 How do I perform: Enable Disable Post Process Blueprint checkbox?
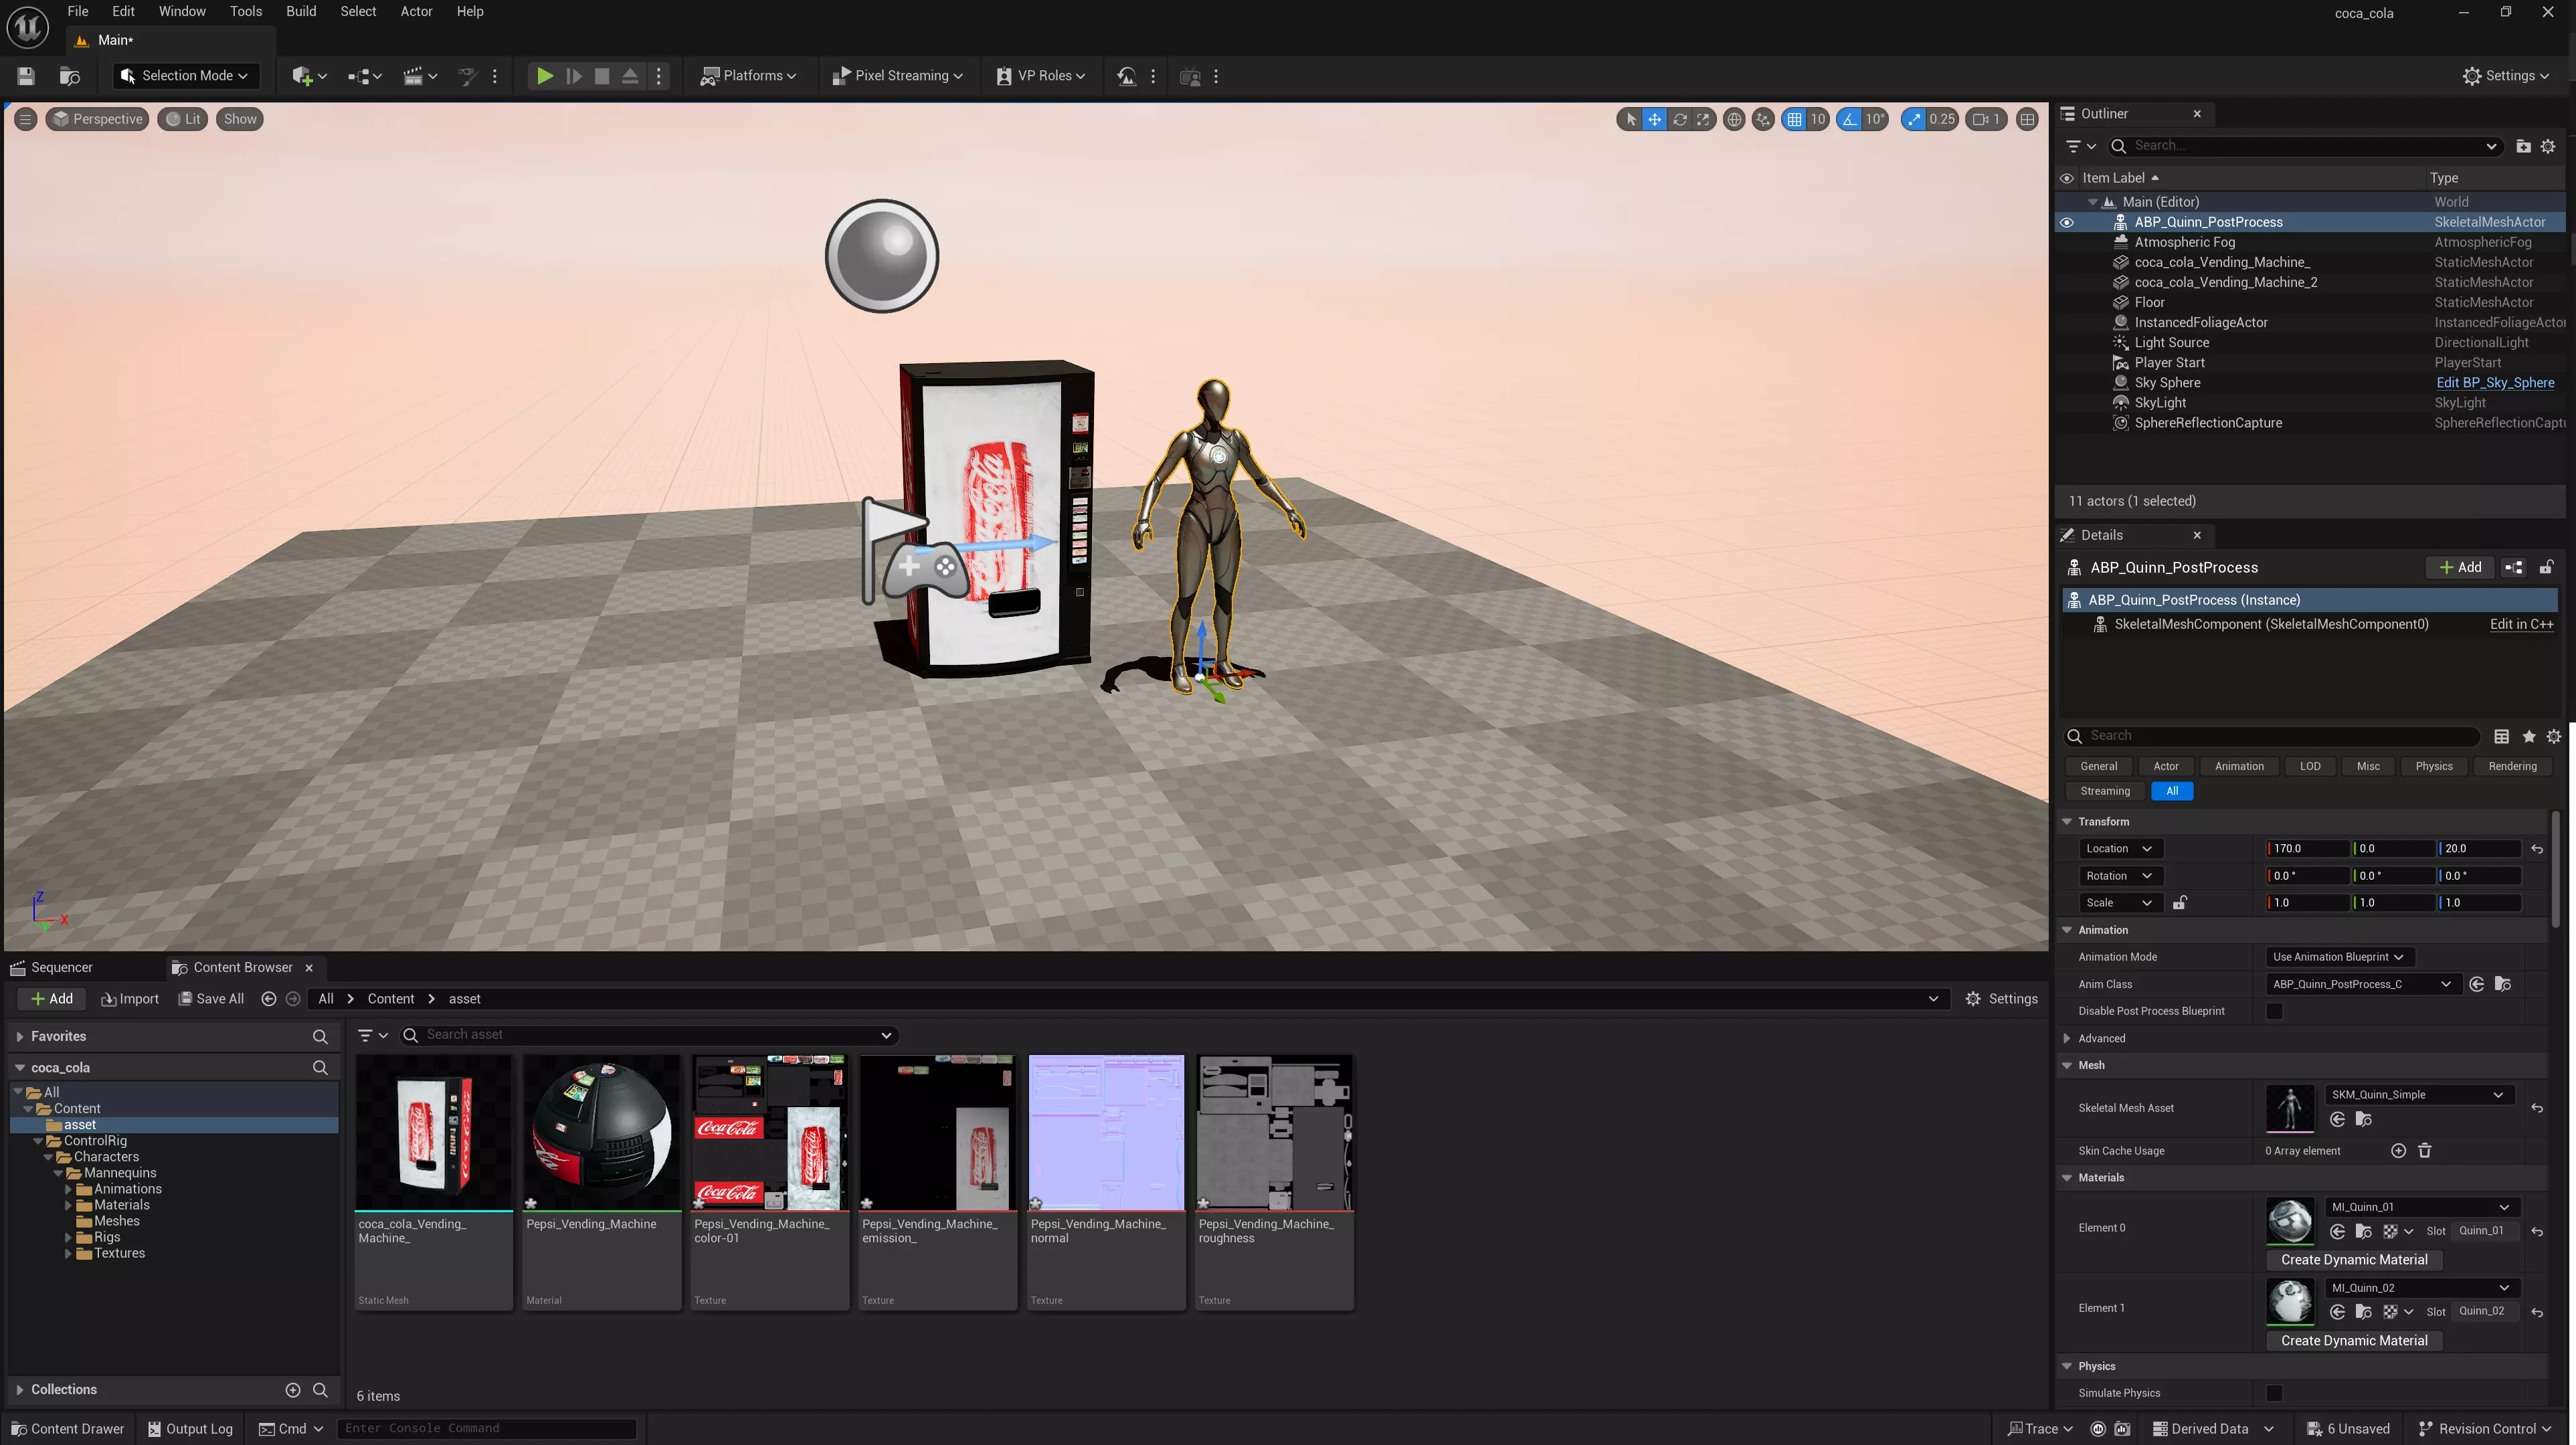2274,1011
